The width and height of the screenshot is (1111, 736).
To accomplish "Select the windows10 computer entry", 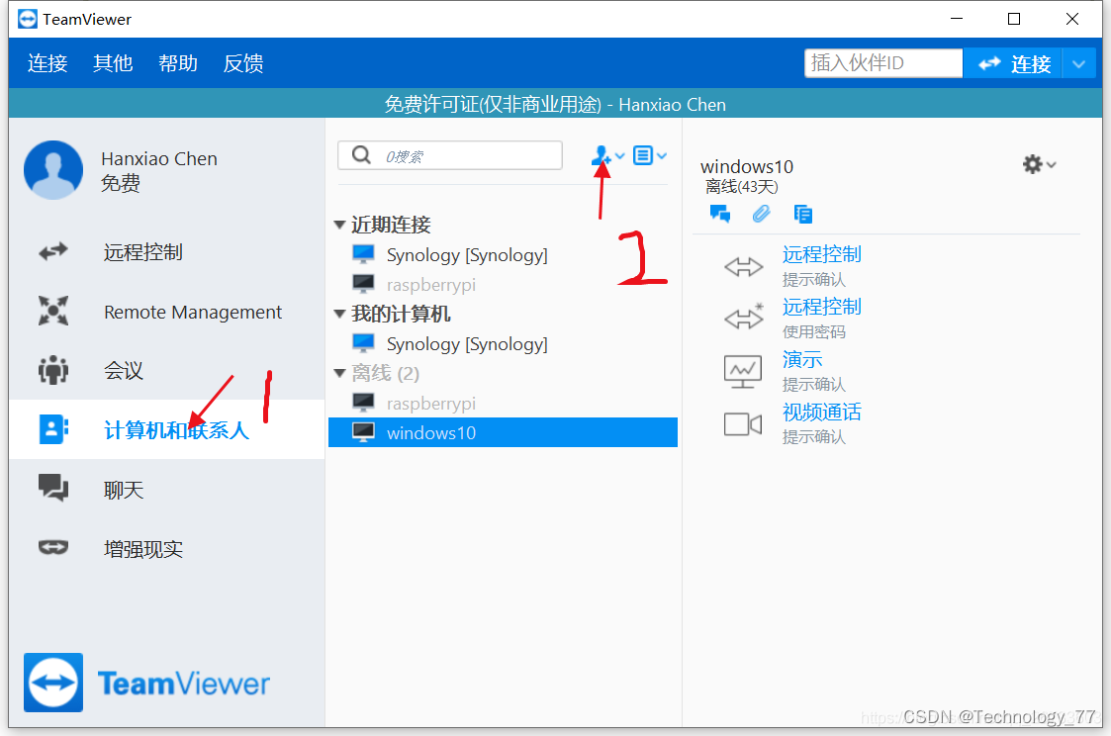I will 504,432.
